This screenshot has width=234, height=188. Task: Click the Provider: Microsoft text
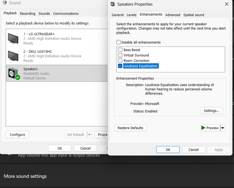(145, 104)
